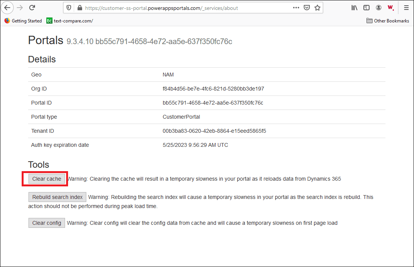The image size is (414, 267).
Task: Toggle the sidebar icon
Action: tap(366, 8)
